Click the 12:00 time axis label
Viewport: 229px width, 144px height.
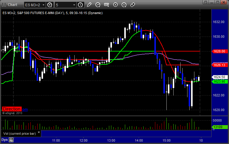[x=84, y=140]
